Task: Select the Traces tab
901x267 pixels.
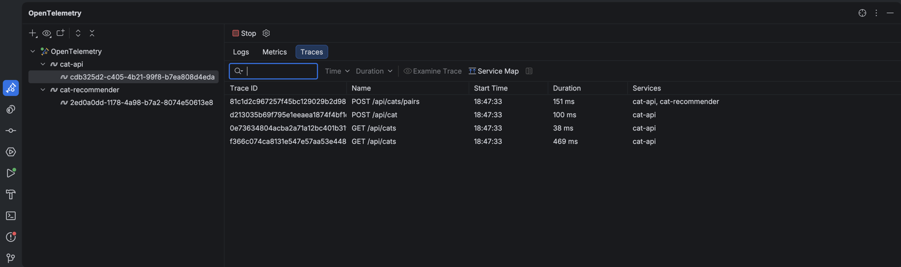Action: [x=312, y=52]
